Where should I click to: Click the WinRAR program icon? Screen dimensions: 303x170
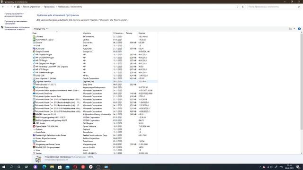point(34,147)
